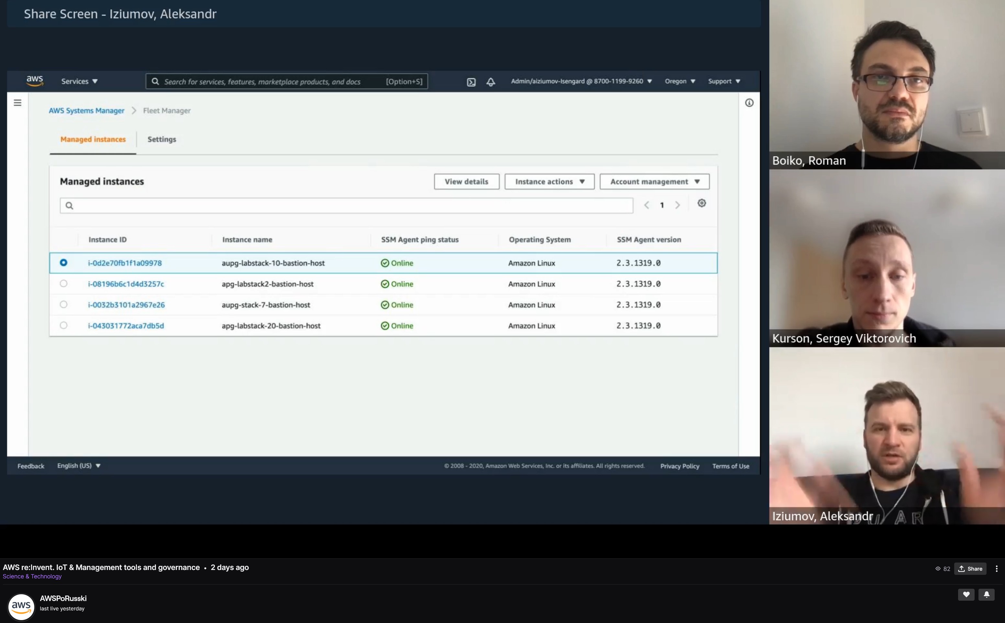1005x623 pixels.
Task: Open instance i-0d2e70fb1f1a09978 link
Action: (125, 263)
